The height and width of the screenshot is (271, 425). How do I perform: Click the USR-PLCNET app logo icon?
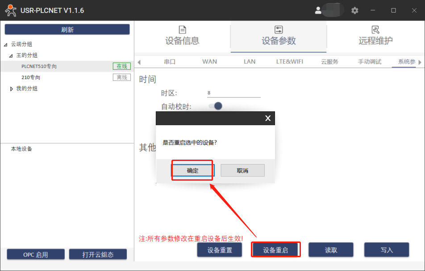(10, 10)
